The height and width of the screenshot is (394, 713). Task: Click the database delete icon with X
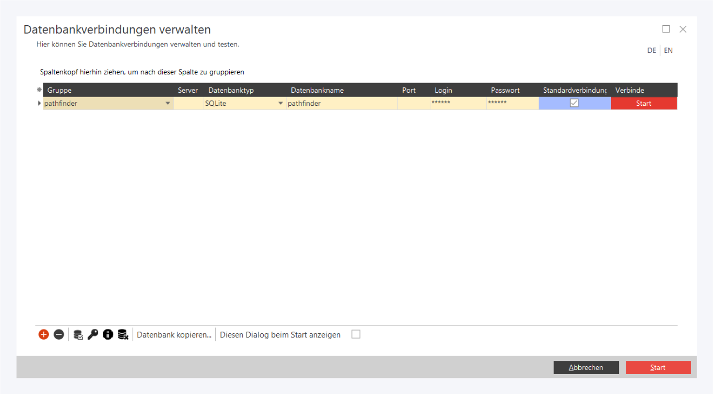123,334
